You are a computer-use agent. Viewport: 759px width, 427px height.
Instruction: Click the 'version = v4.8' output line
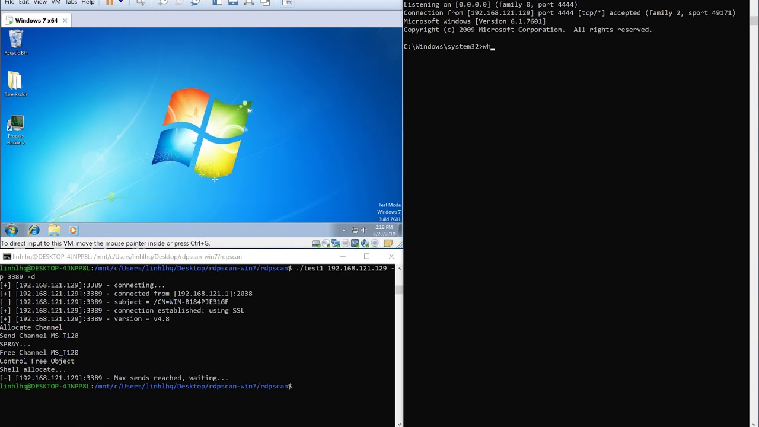point(85,319)
